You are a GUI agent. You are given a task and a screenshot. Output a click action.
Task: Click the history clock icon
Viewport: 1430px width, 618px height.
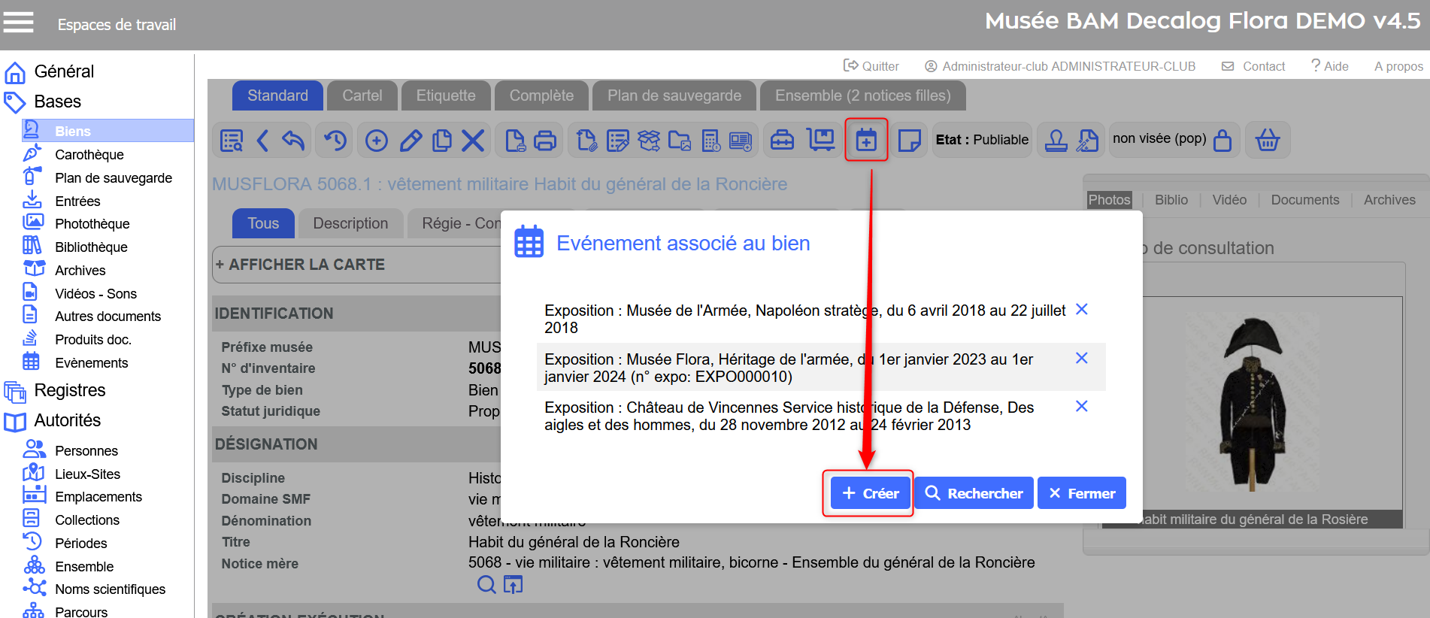[x=335, y=141]
